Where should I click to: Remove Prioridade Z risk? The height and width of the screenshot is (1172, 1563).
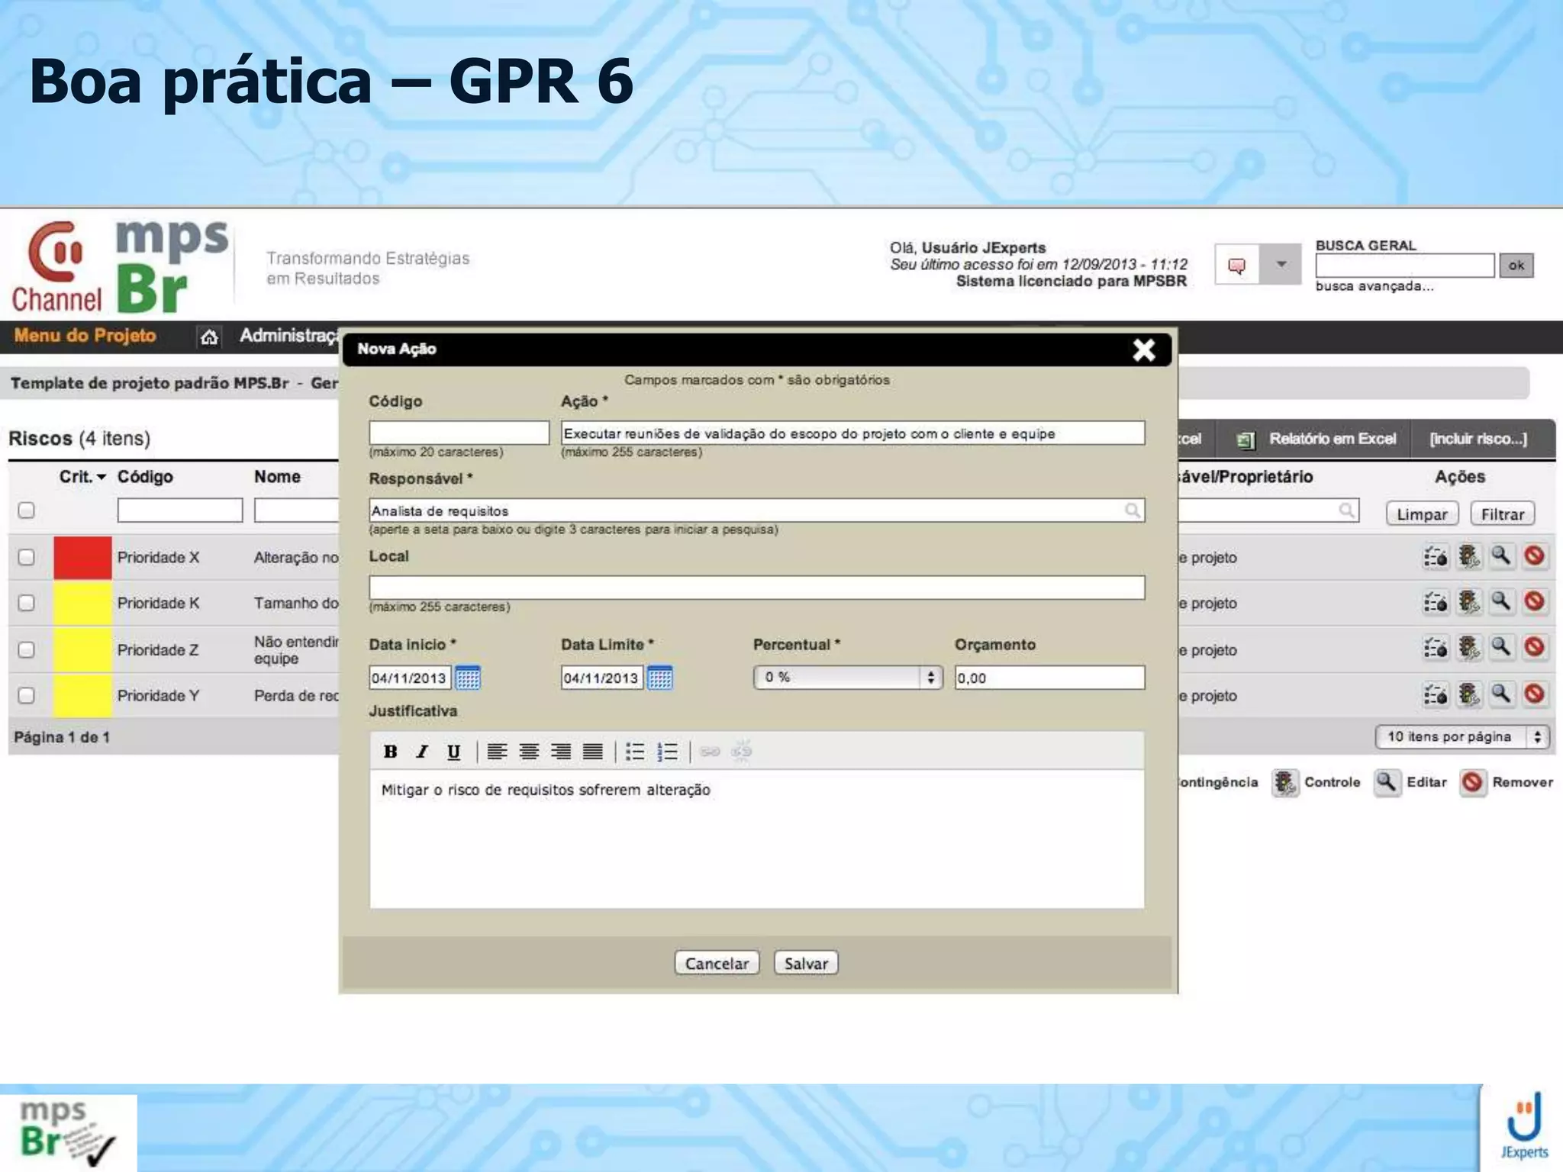point(1534,647)
